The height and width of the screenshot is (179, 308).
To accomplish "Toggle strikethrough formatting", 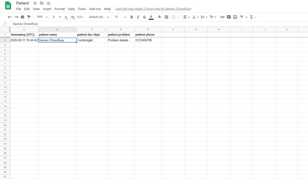I will click(144, 17).
